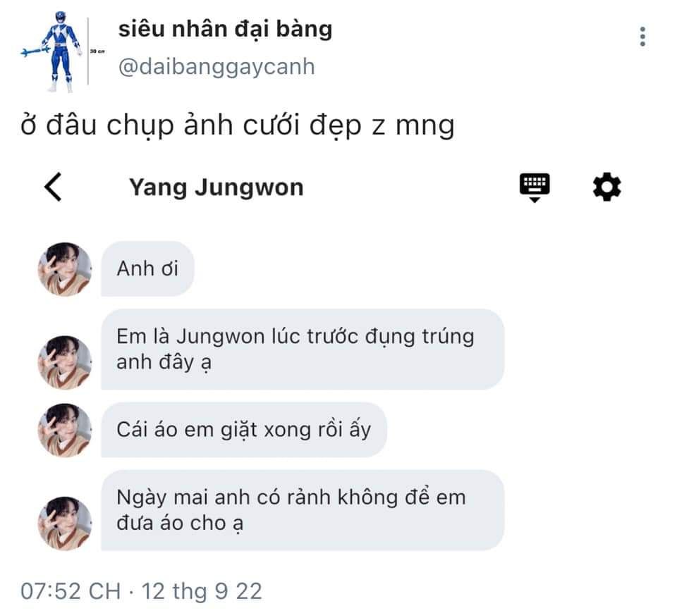Select the Ngày mai anh có rảnh message

[x=303, y=510]
